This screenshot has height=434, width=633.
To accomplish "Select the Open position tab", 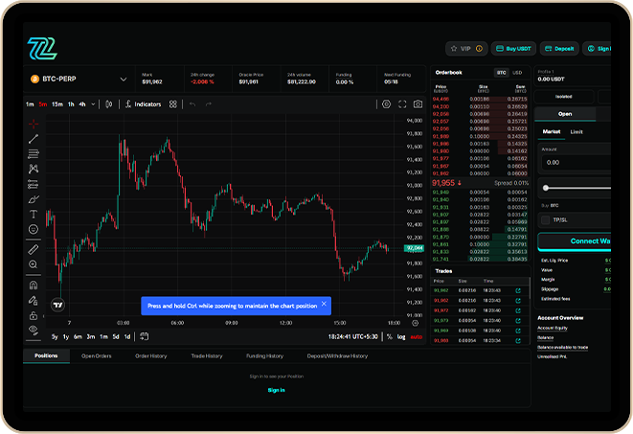I will [x=565, y=114].
